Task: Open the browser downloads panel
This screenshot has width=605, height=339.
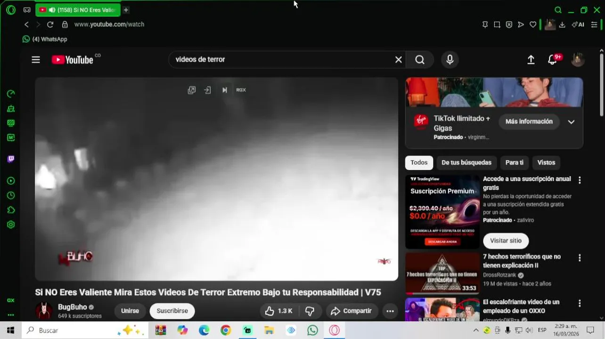Action: point(562,24)
